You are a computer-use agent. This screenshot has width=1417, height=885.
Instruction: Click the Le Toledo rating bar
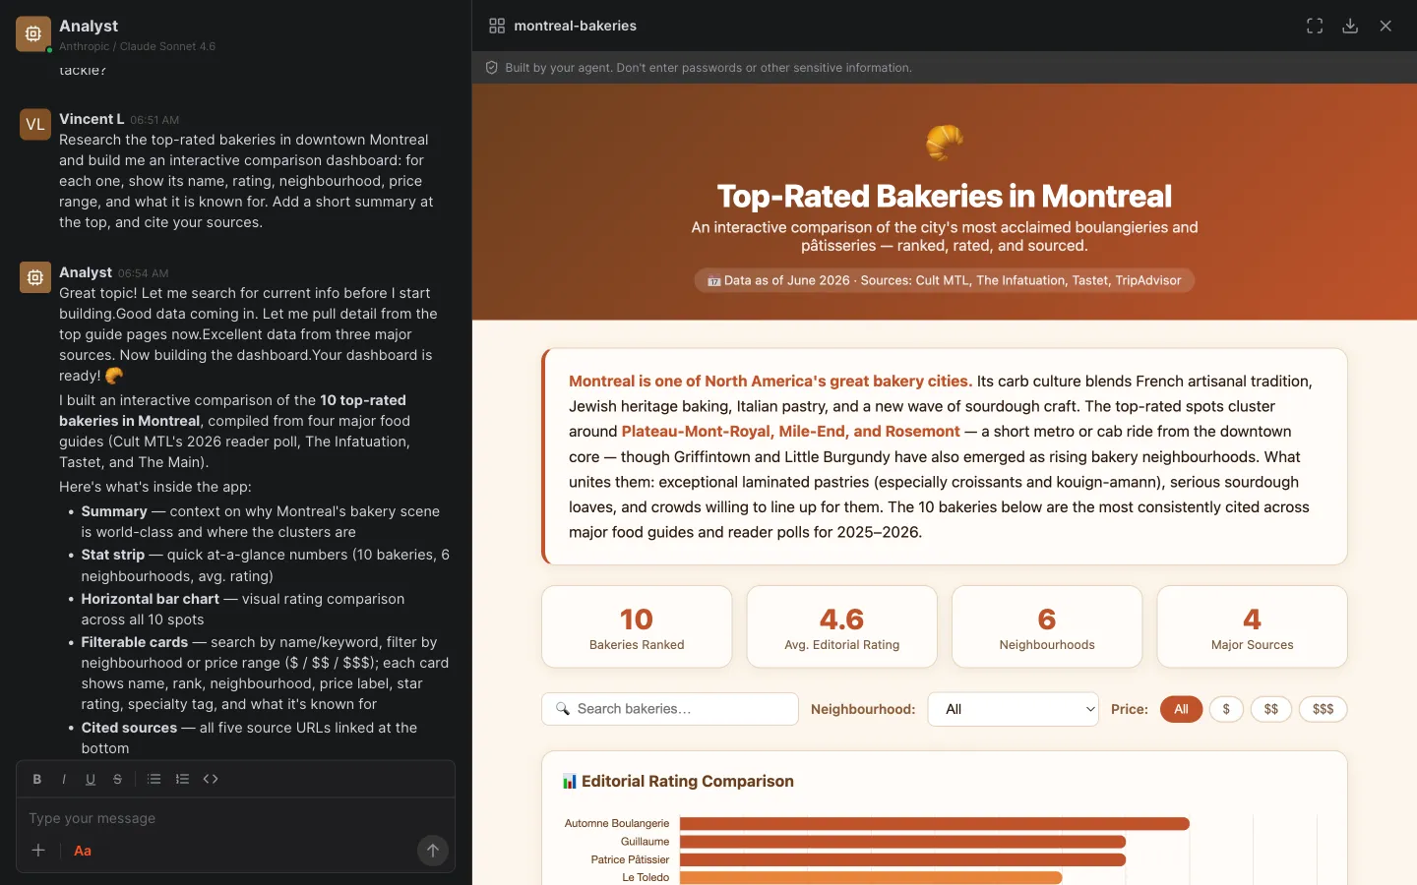pos(871,877)
